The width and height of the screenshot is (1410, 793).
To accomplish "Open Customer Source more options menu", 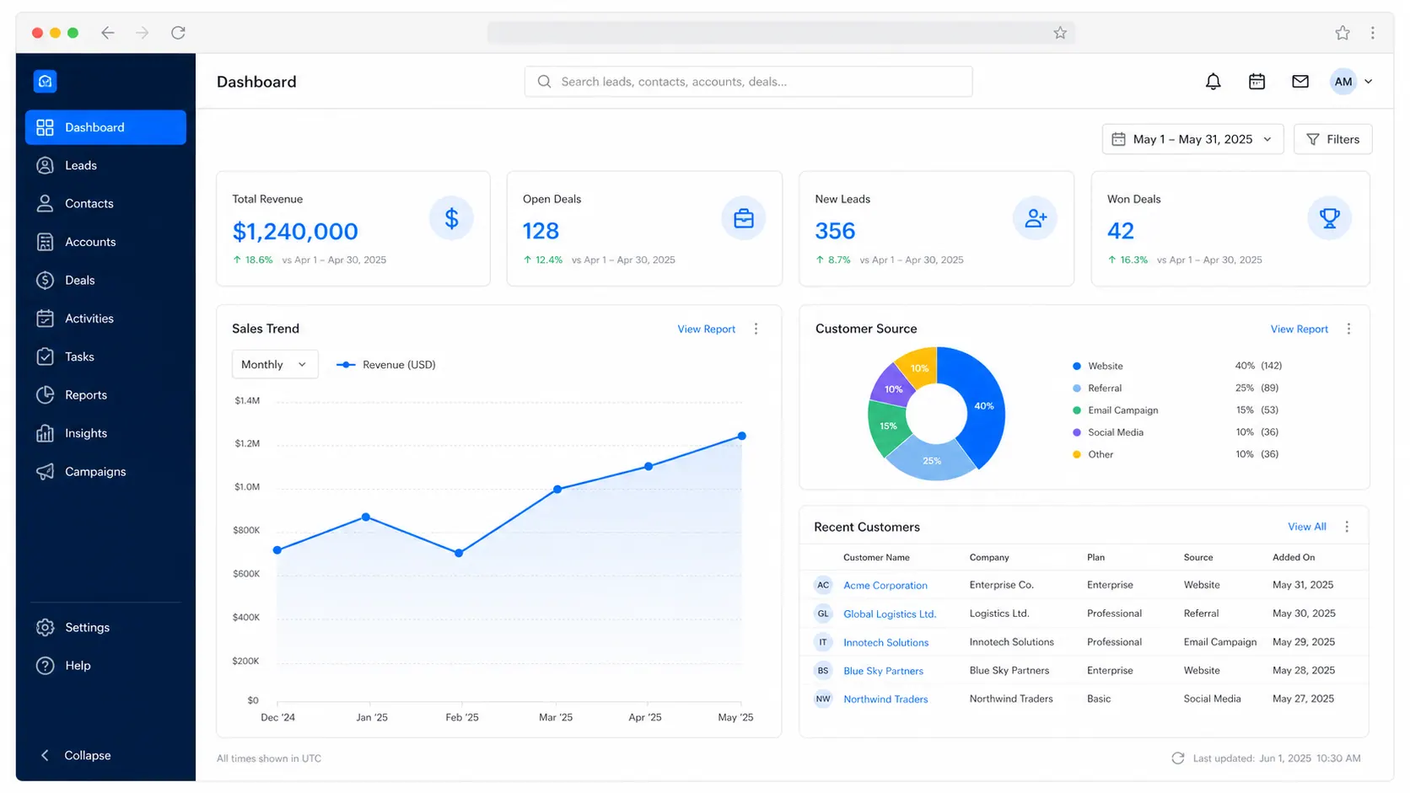I will pos(1348,329).
